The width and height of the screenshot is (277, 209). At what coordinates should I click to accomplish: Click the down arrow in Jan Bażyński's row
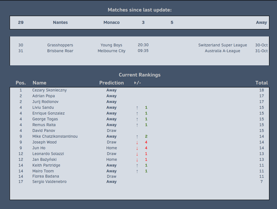[137, 160]
